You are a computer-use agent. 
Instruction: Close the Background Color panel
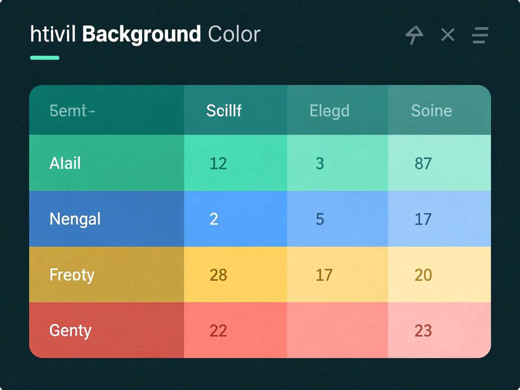pos(447,35)
